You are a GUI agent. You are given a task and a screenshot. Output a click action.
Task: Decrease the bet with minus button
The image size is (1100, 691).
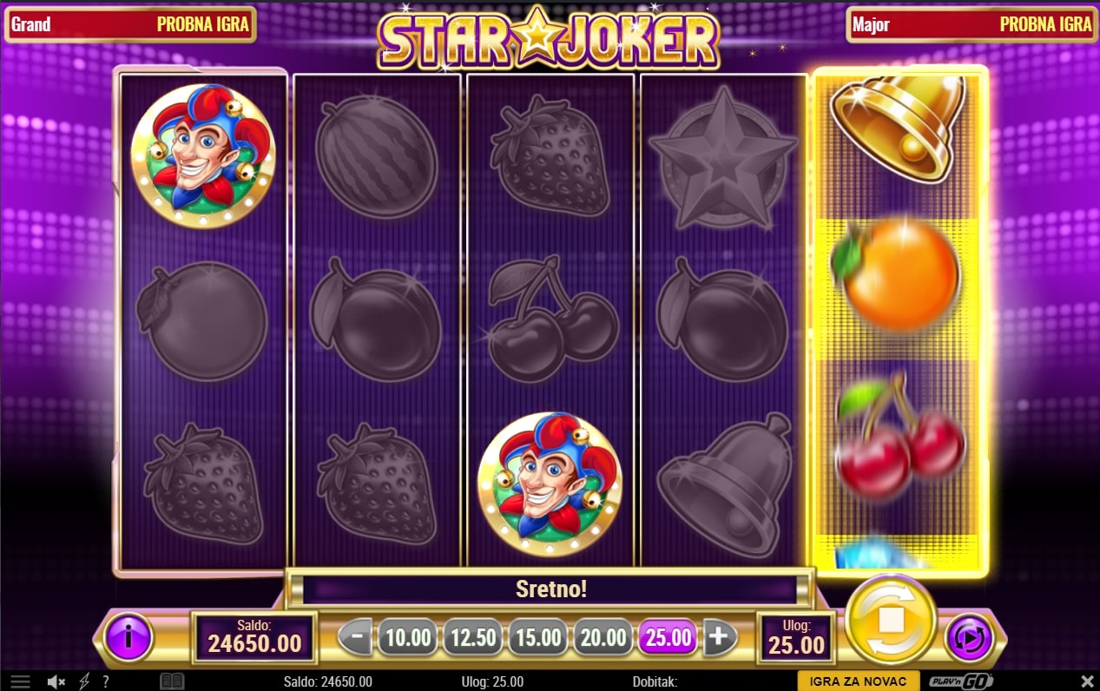(x=355, y=638)
